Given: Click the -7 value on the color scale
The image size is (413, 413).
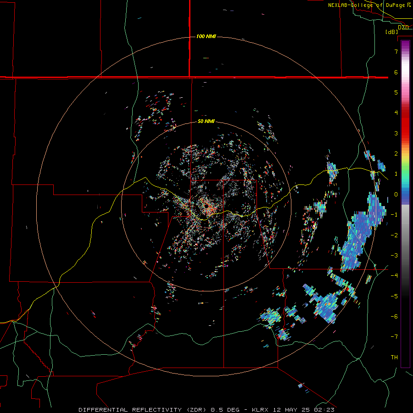Looking at the screenshot, I should 394,337.
